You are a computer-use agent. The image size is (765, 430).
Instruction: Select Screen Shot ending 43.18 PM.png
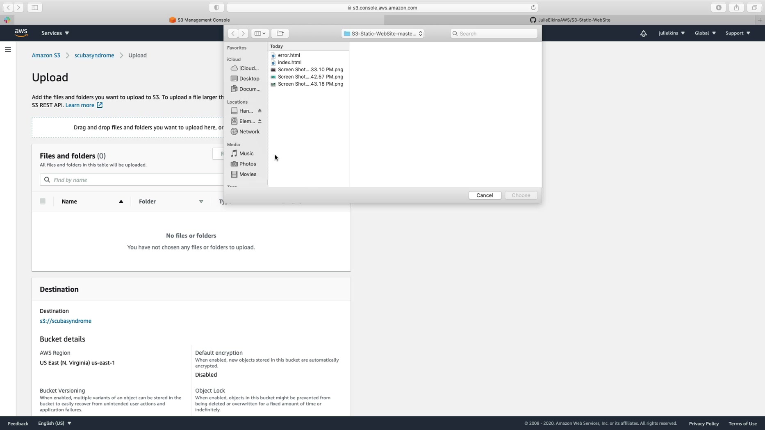[307, 84]
